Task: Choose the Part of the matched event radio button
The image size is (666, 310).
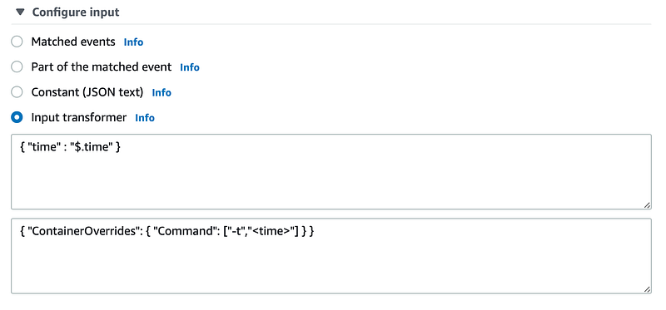Action: (x=17, y=67)
